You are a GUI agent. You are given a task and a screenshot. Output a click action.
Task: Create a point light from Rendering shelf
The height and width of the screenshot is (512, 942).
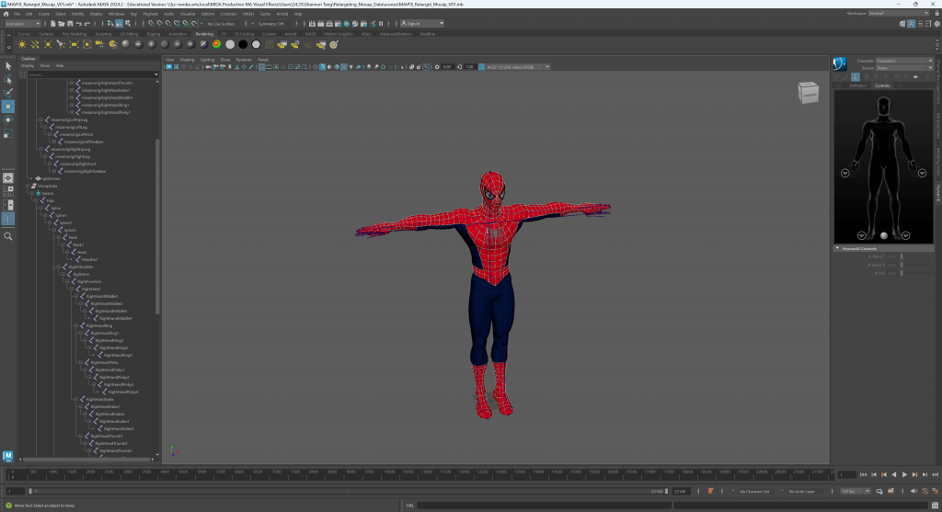click(x=48, y=44)
